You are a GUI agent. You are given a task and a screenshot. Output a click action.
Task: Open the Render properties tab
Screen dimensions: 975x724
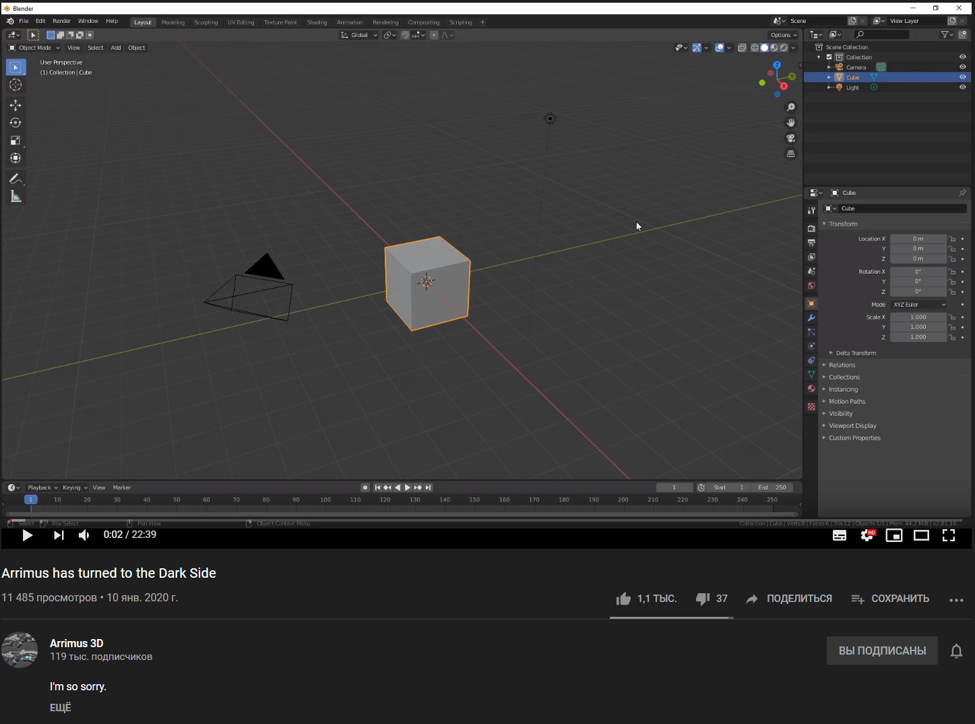click(811, 229)
